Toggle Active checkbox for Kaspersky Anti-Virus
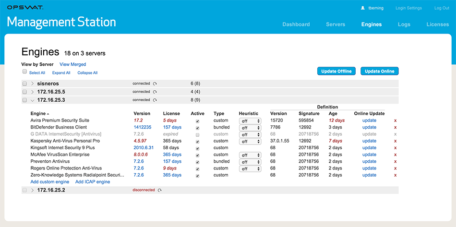The width and height of the screenshot is (456, 227). click(x=197, y=142)
